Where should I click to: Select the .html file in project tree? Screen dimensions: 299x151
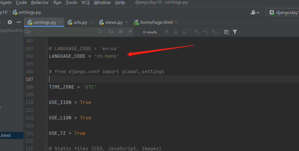click(x=12, y=135)
